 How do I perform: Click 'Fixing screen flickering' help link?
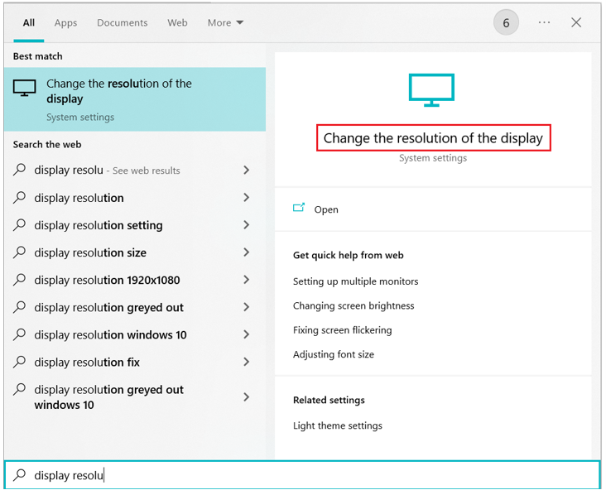[x=342, y=329]
